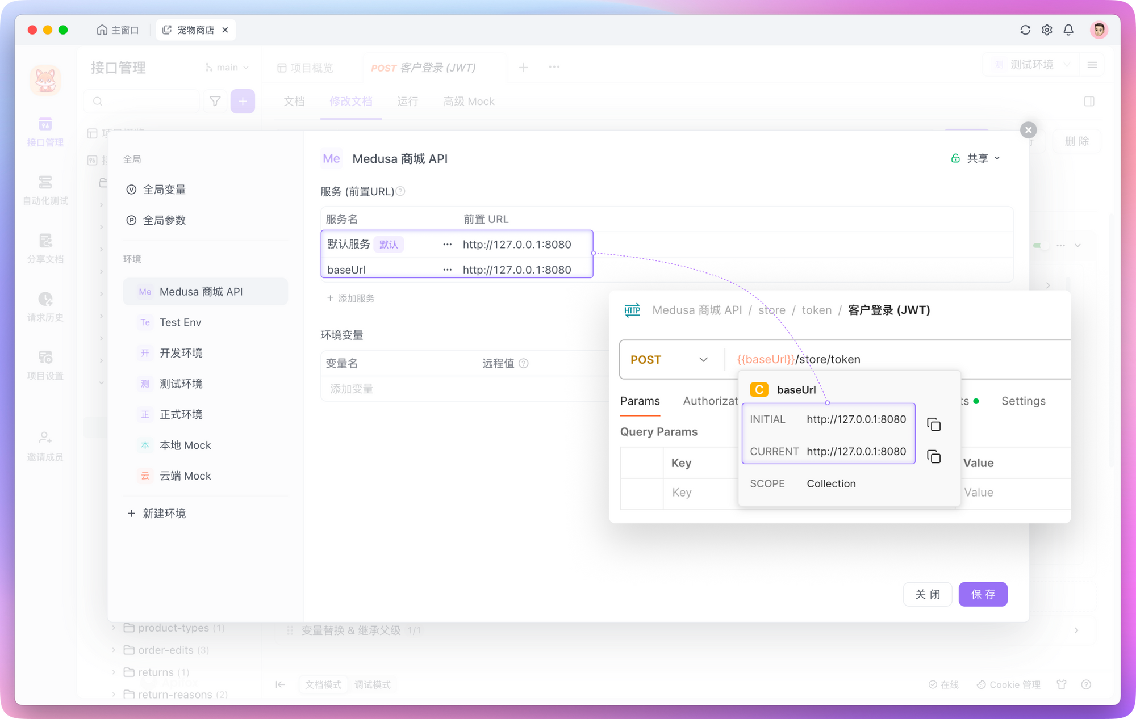1136x719 pixels.
Task: Expand the order-edits folder
Action: (114, 650)
